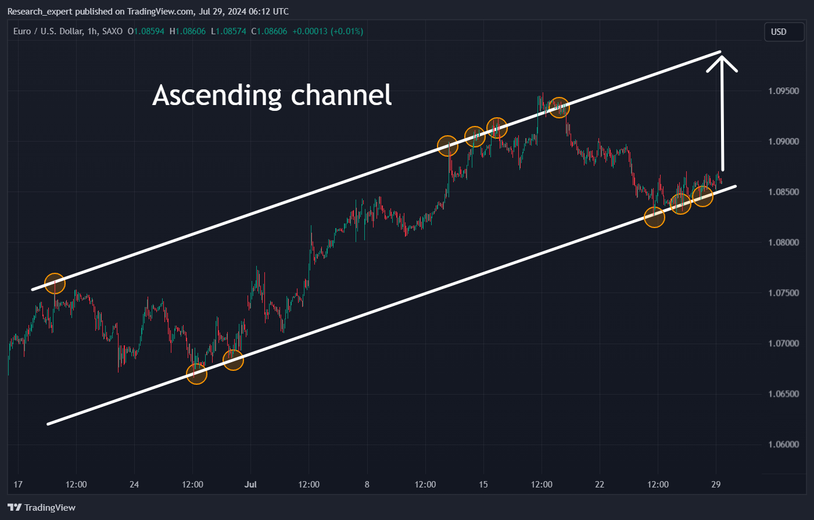Click the 8 date label on time axis
The height and width of the screenshot is (520, 814).
click(x=367, y=485)
